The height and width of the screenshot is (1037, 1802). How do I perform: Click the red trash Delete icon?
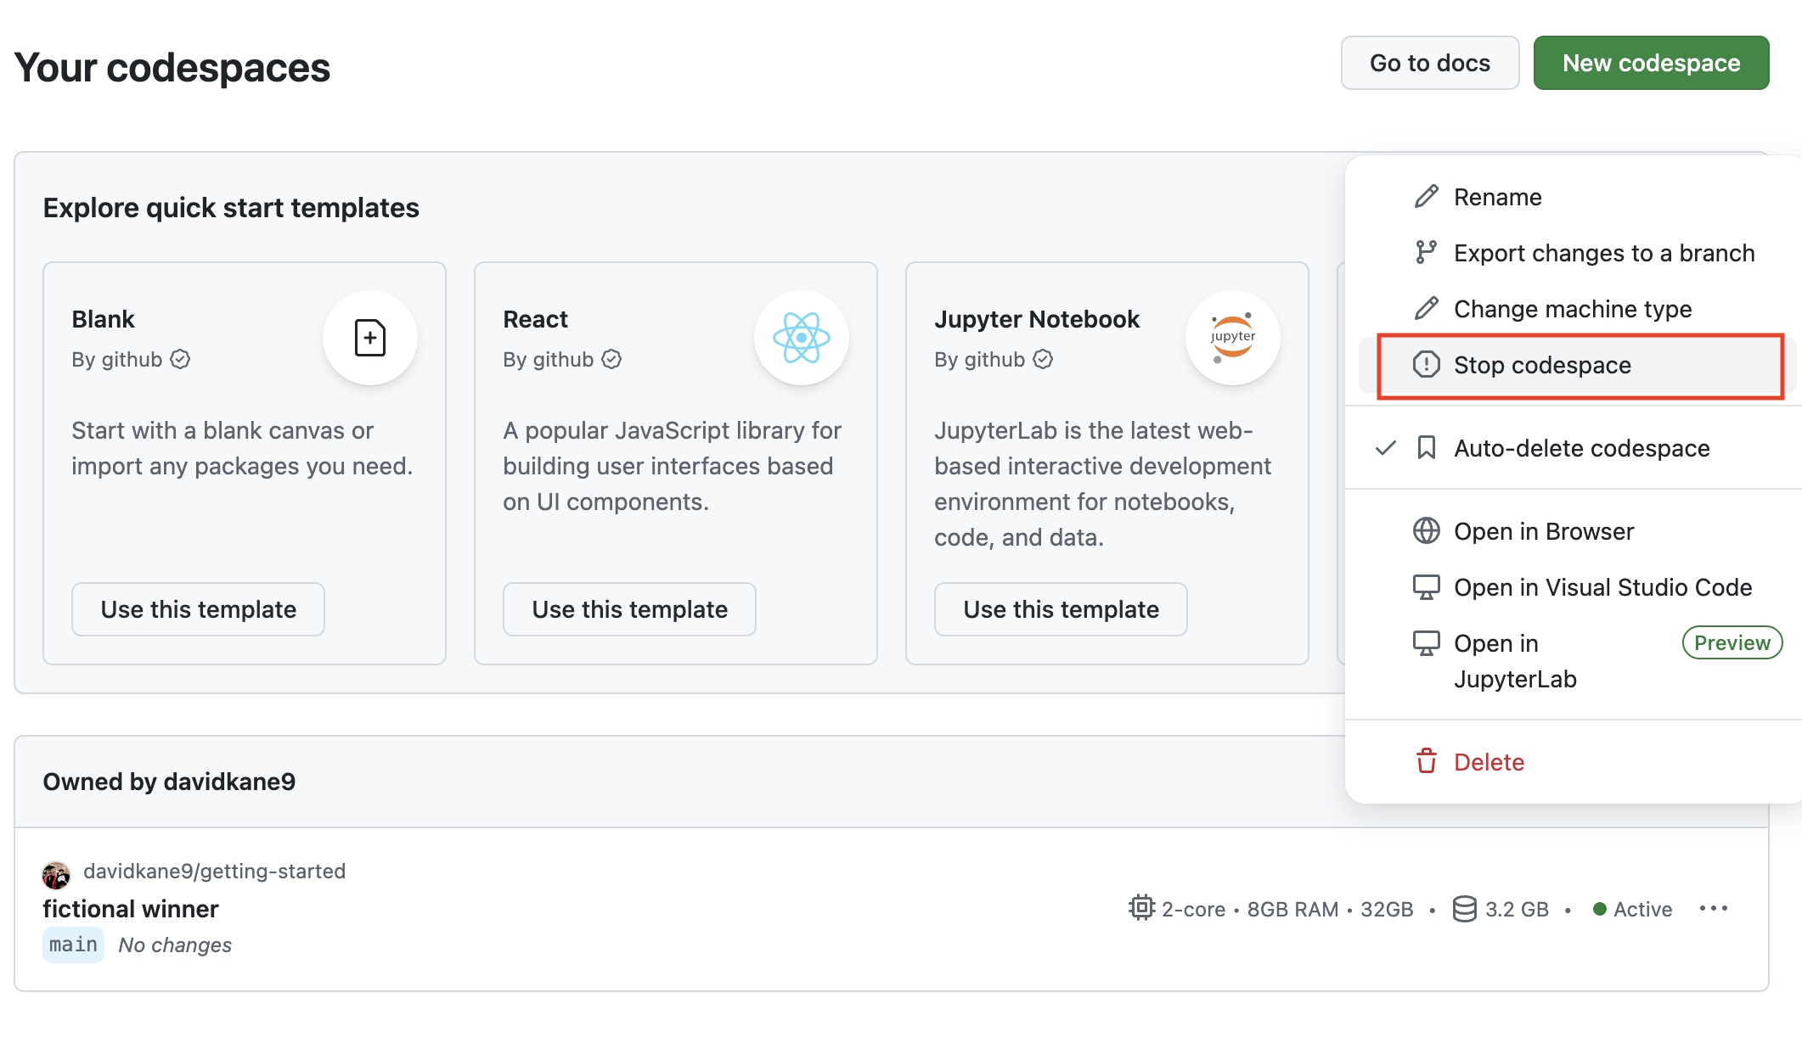tap(1426, 761)
